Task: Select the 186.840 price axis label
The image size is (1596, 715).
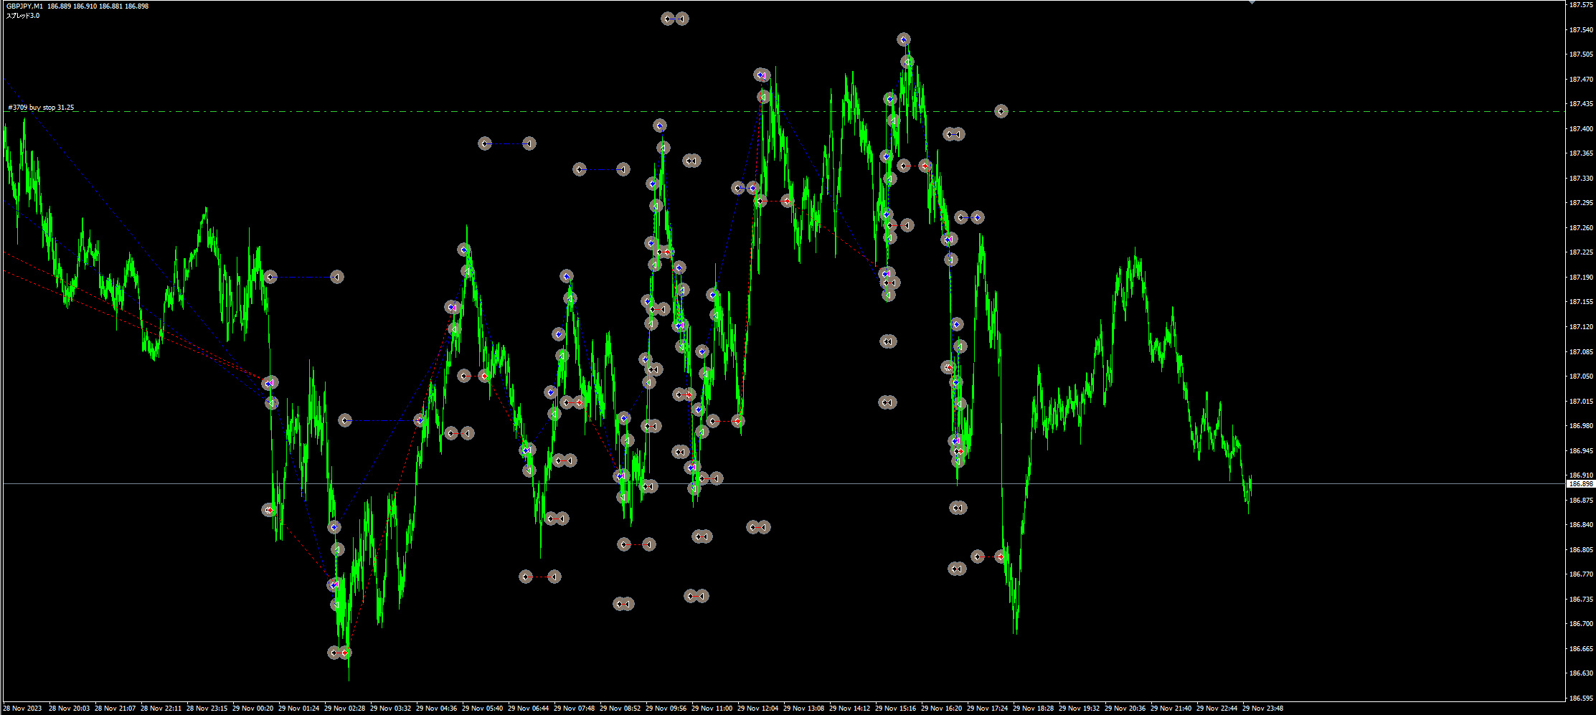Action: [x=1580, y=525]
